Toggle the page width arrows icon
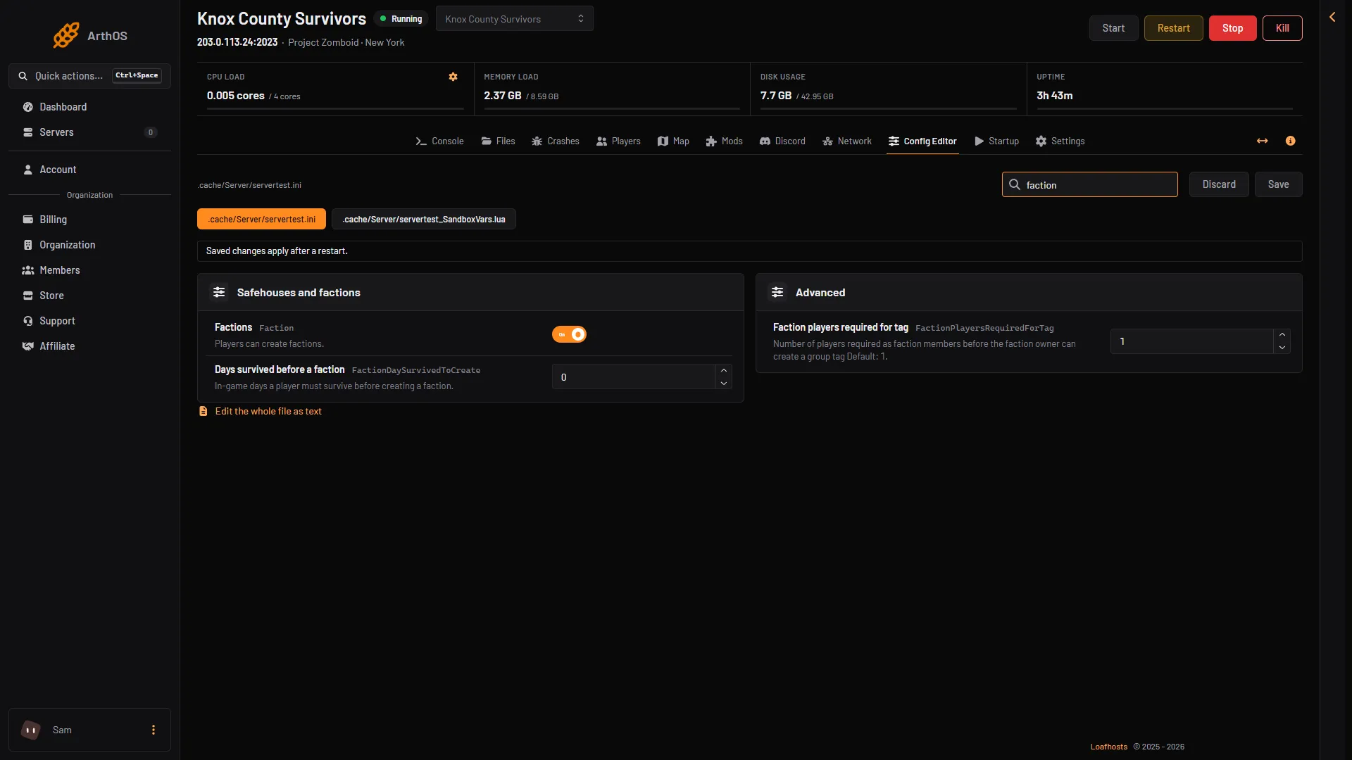 click(x=1263, y=141)
